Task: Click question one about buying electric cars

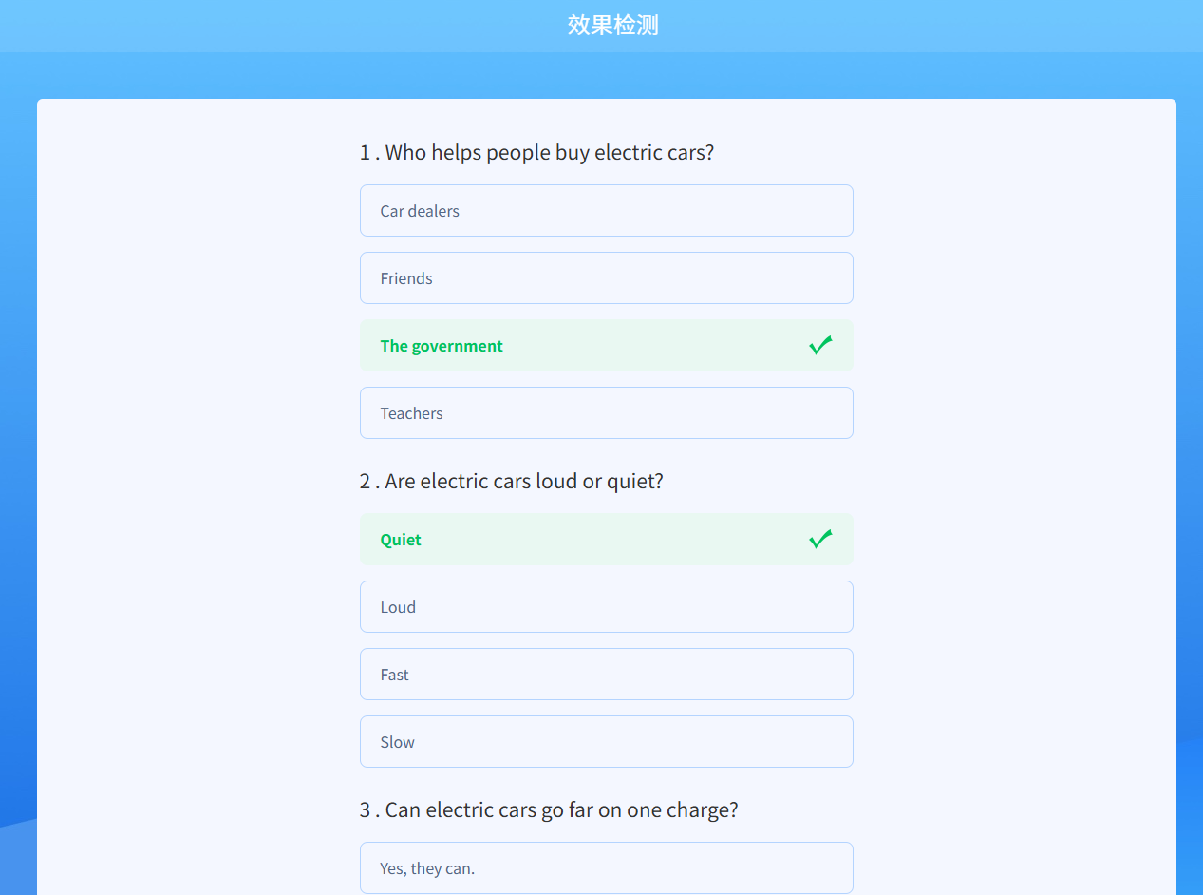Action: tap(536, 153)
